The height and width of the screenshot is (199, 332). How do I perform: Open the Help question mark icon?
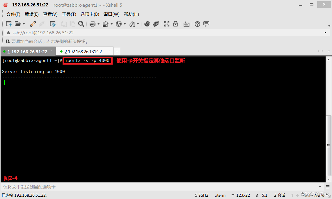(197, 24)
